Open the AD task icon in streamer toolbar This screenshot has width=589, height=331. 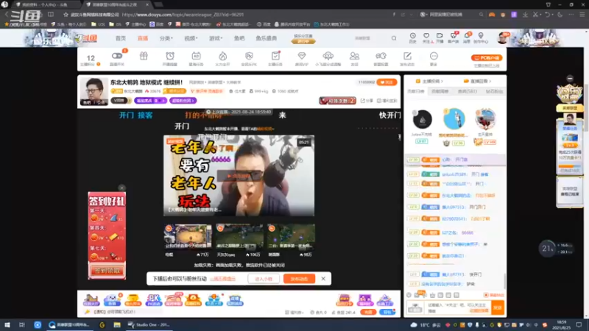coord(196,56)
